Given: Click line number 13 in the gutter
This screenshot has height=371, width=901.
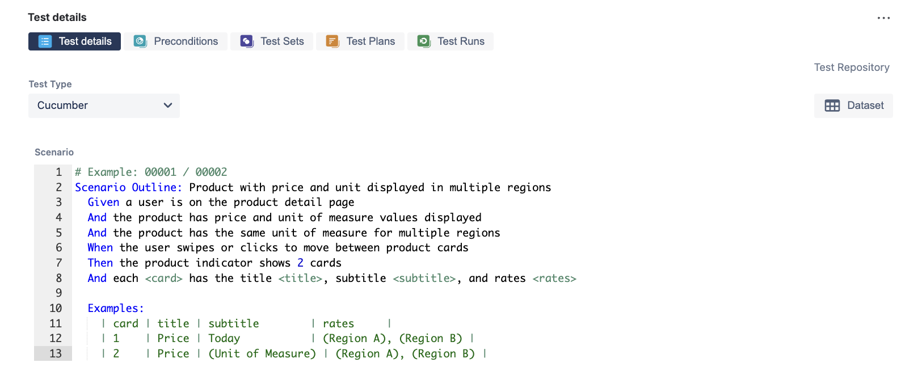Looking at the screenshot, I should (x=56, y=353).
